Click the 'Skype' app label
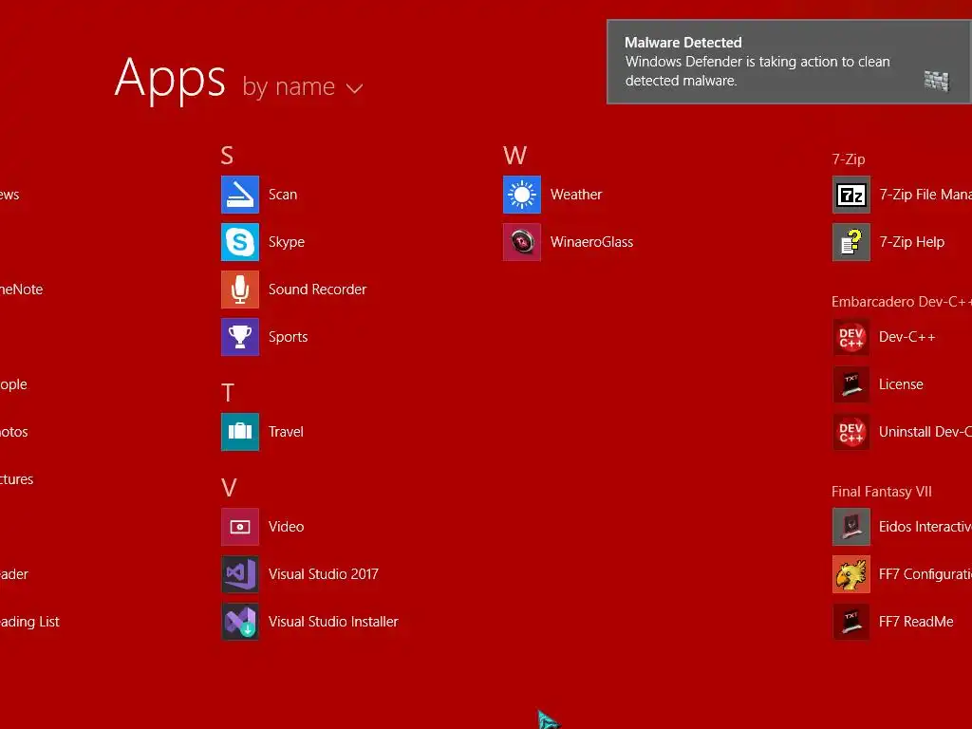The width and height of the screenshot is (972, 729). [287, 242]
